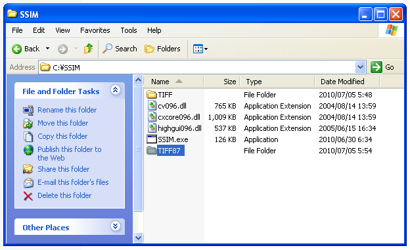
Task: Click Publish this folder to the Web
Action: (x=70, y=153)
